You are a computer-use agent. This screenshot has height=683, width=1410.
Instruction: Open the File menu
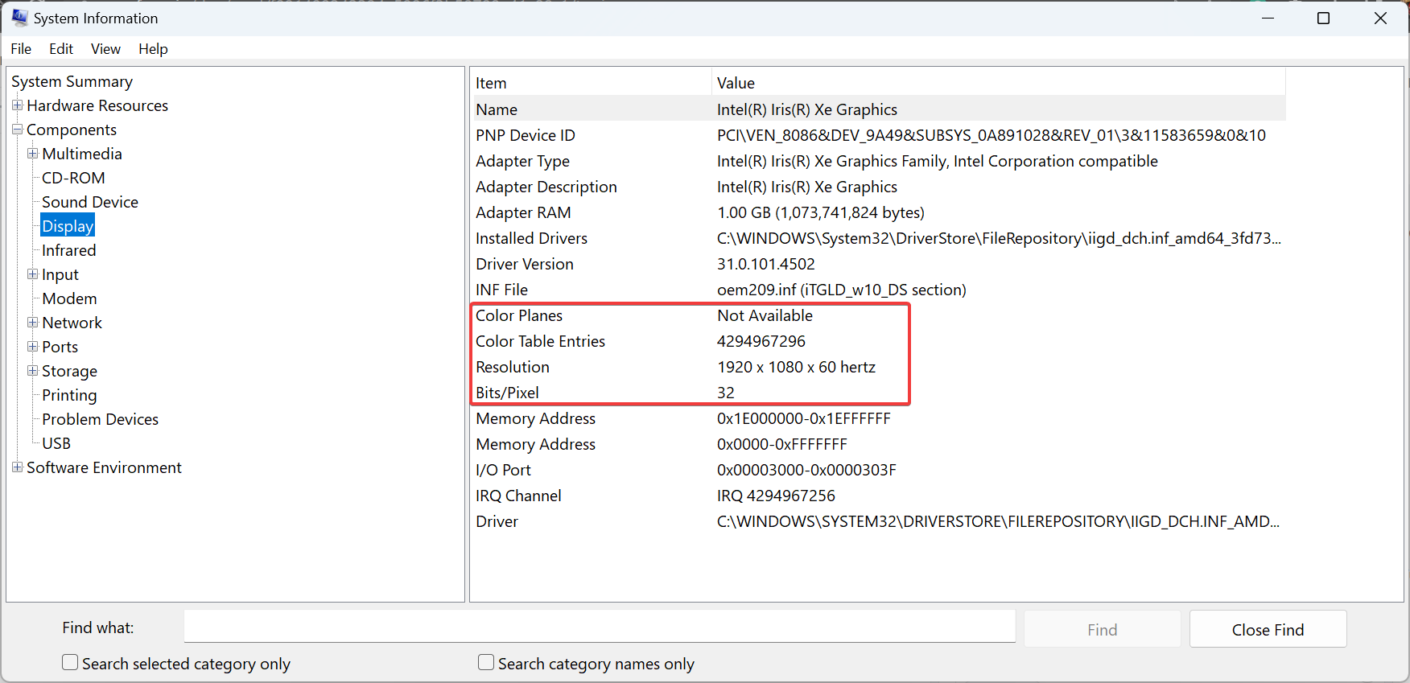(x=21, y=49)
